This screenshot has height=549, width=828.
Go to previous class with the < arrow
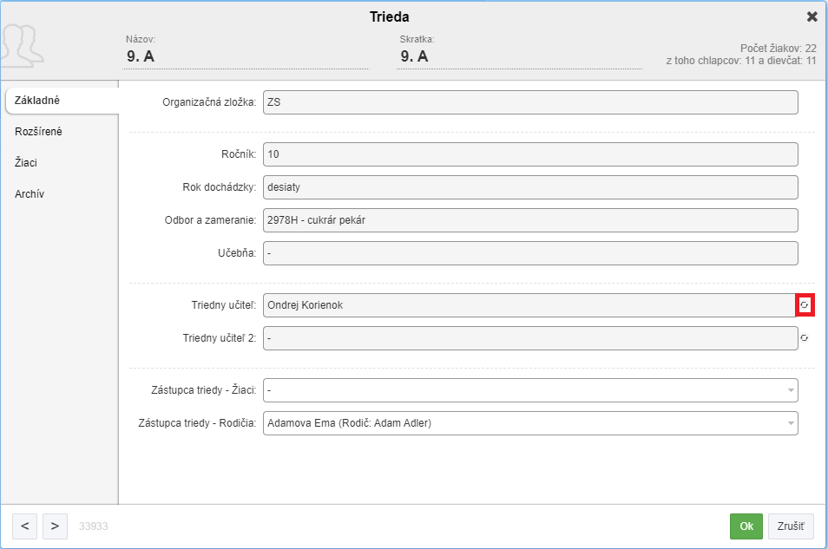click(25, 526)
